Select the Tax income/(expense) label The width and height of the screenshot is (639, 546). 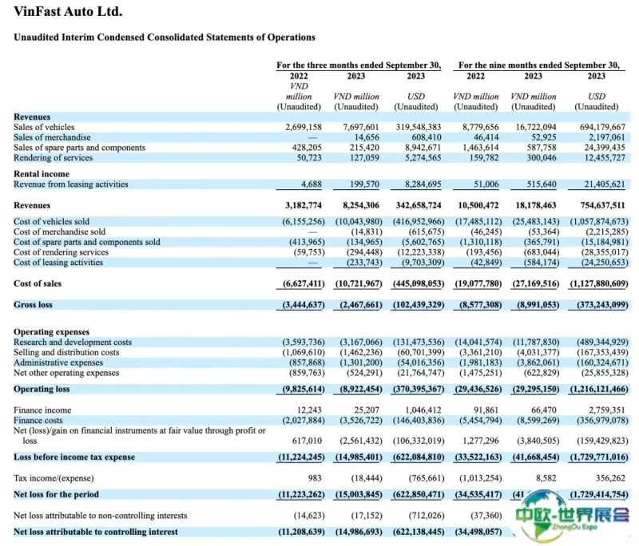54,478
